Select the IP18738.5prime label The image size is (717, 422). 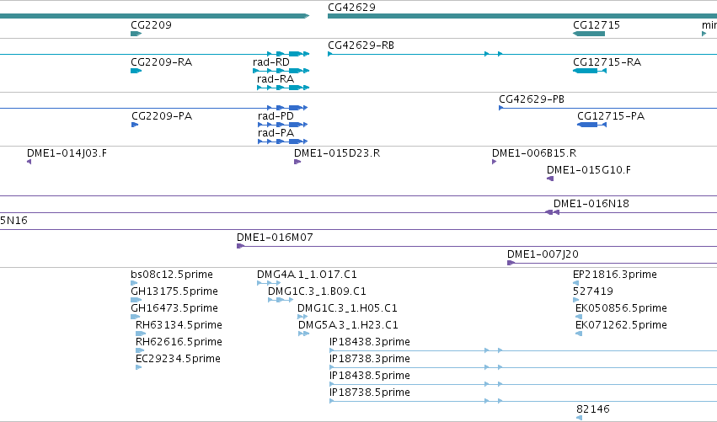tap(370, 393)
